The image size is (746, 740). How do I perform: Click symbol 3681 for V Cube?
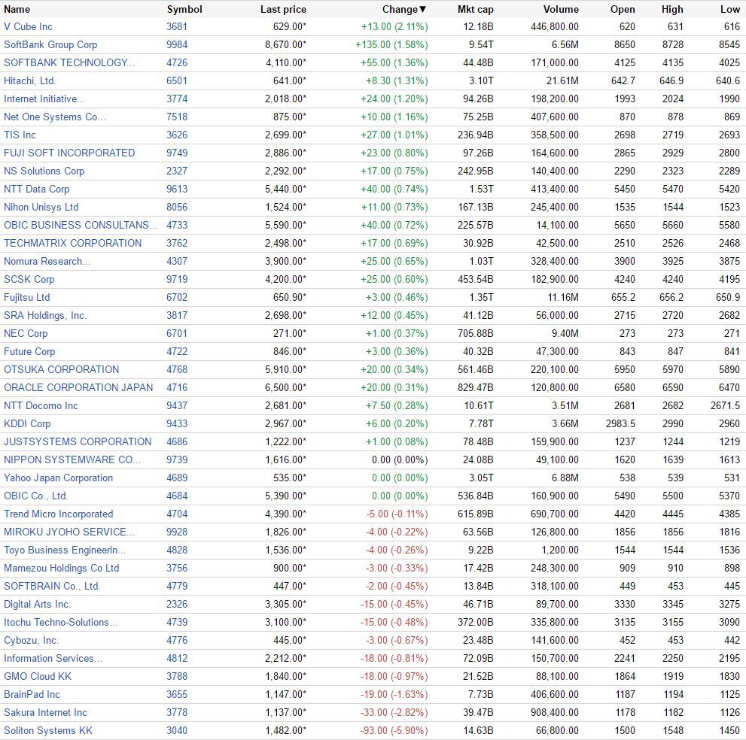(x=177, y=26)
